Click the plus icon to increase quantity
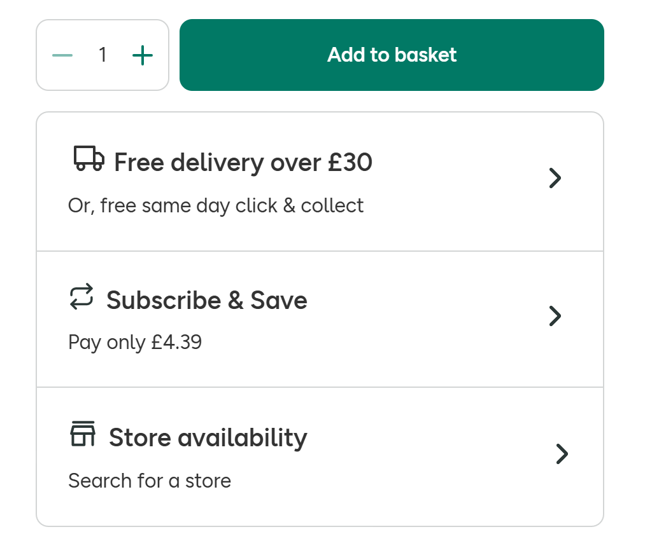Screen dimensions: 652x541 coord(143,55)
